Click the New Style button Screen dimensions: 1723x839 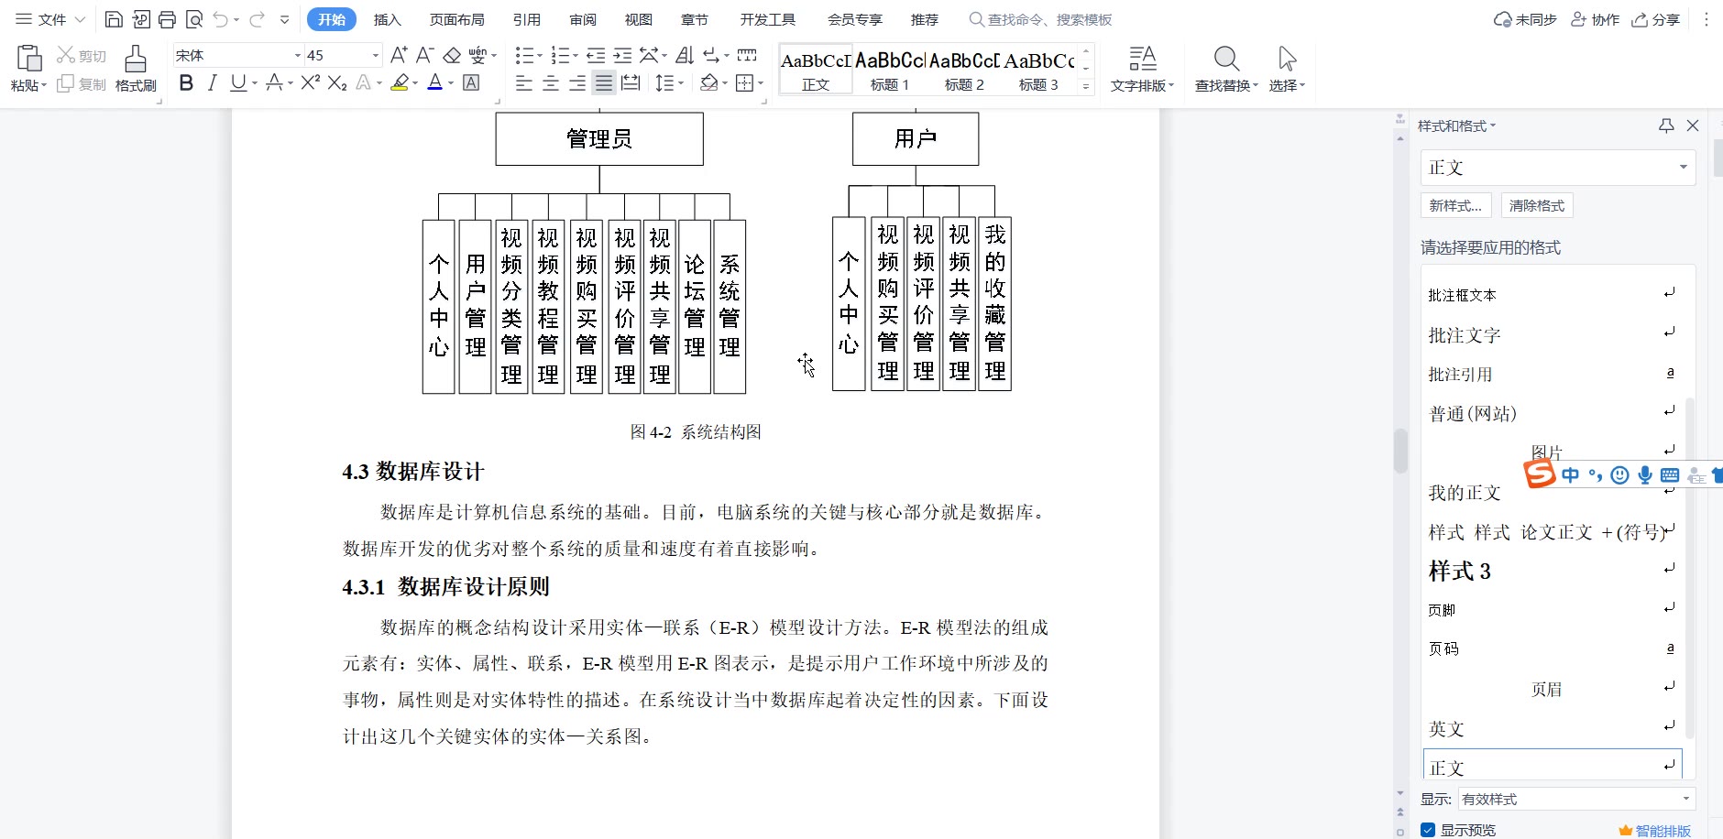1456,205
